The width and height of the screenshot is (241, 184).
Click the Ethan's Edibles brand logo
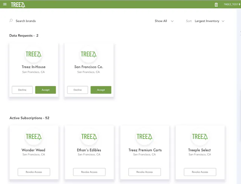point(89,136)
